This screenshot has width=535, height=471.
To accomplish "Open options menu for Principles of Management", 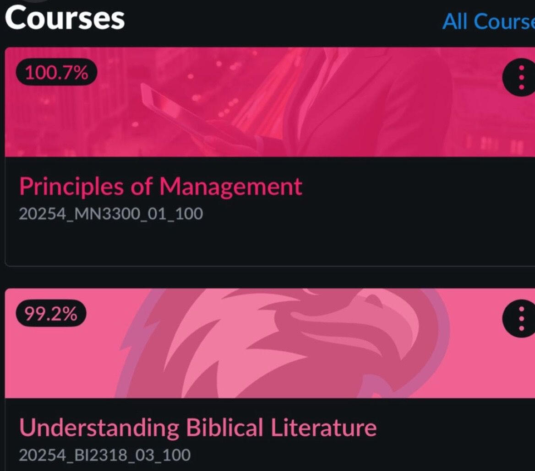I will pyautogui.click(x=520, y=77).
